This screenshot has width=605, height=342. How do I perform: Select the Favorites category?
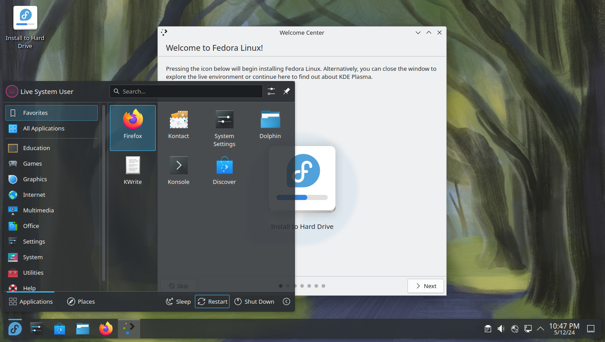pyautogui.click(x=52, y=113)
